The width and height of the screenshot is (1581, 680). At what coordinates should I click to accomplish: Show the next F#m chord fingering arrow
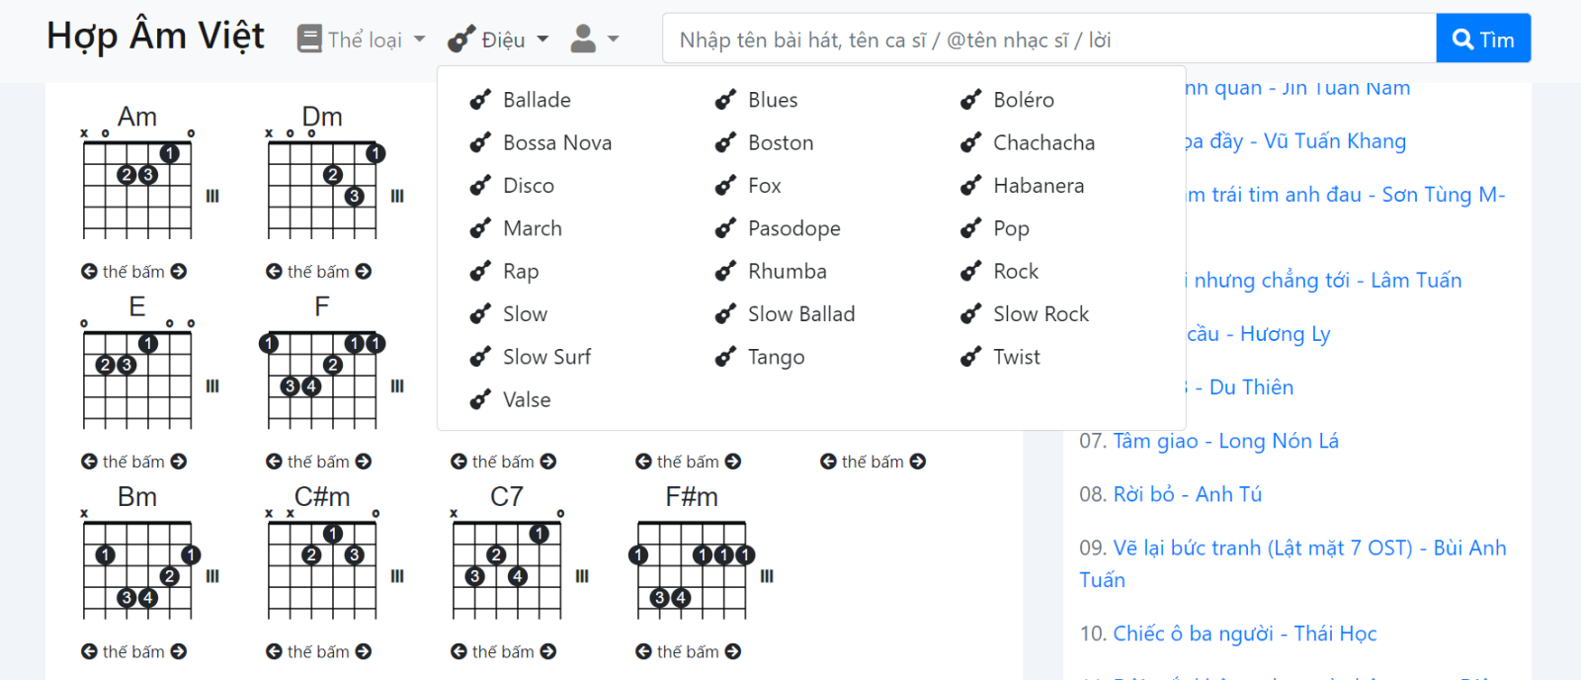coord(733,651)
